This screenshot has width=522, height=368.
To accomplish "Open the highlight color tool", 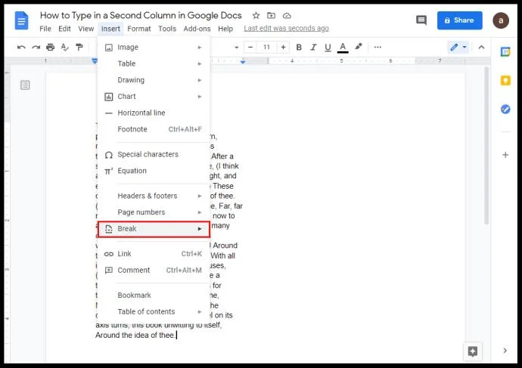I will coord(358,47).
